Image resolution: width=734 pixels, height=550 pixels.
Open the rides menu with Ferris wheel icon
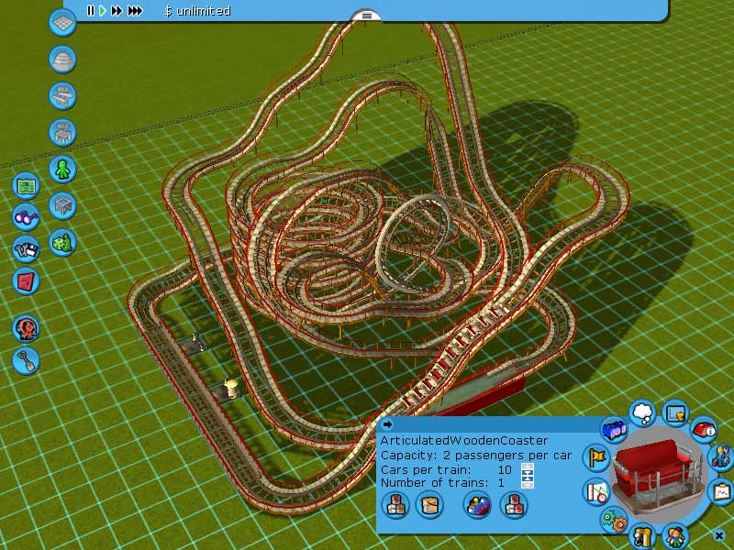[x=26, y=328]
